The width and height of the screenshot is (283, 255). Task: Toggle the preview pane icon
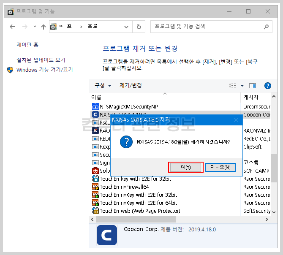(253, 86)
